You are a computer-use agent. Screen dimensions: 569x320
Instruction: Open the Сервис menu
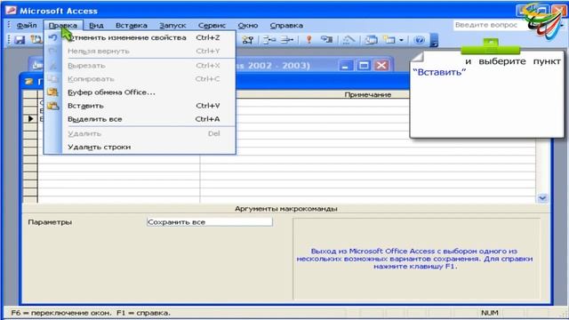[x=212, y=26]
